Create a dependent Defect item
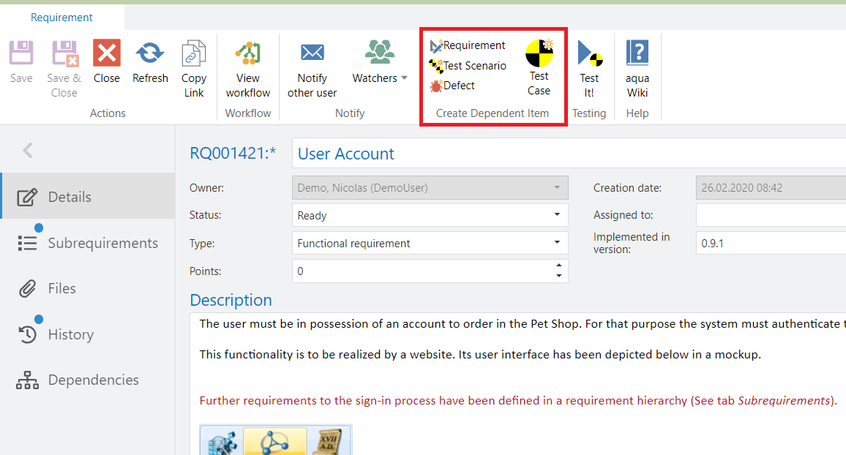This screenshot has width=846, height=455. point(452,86)
